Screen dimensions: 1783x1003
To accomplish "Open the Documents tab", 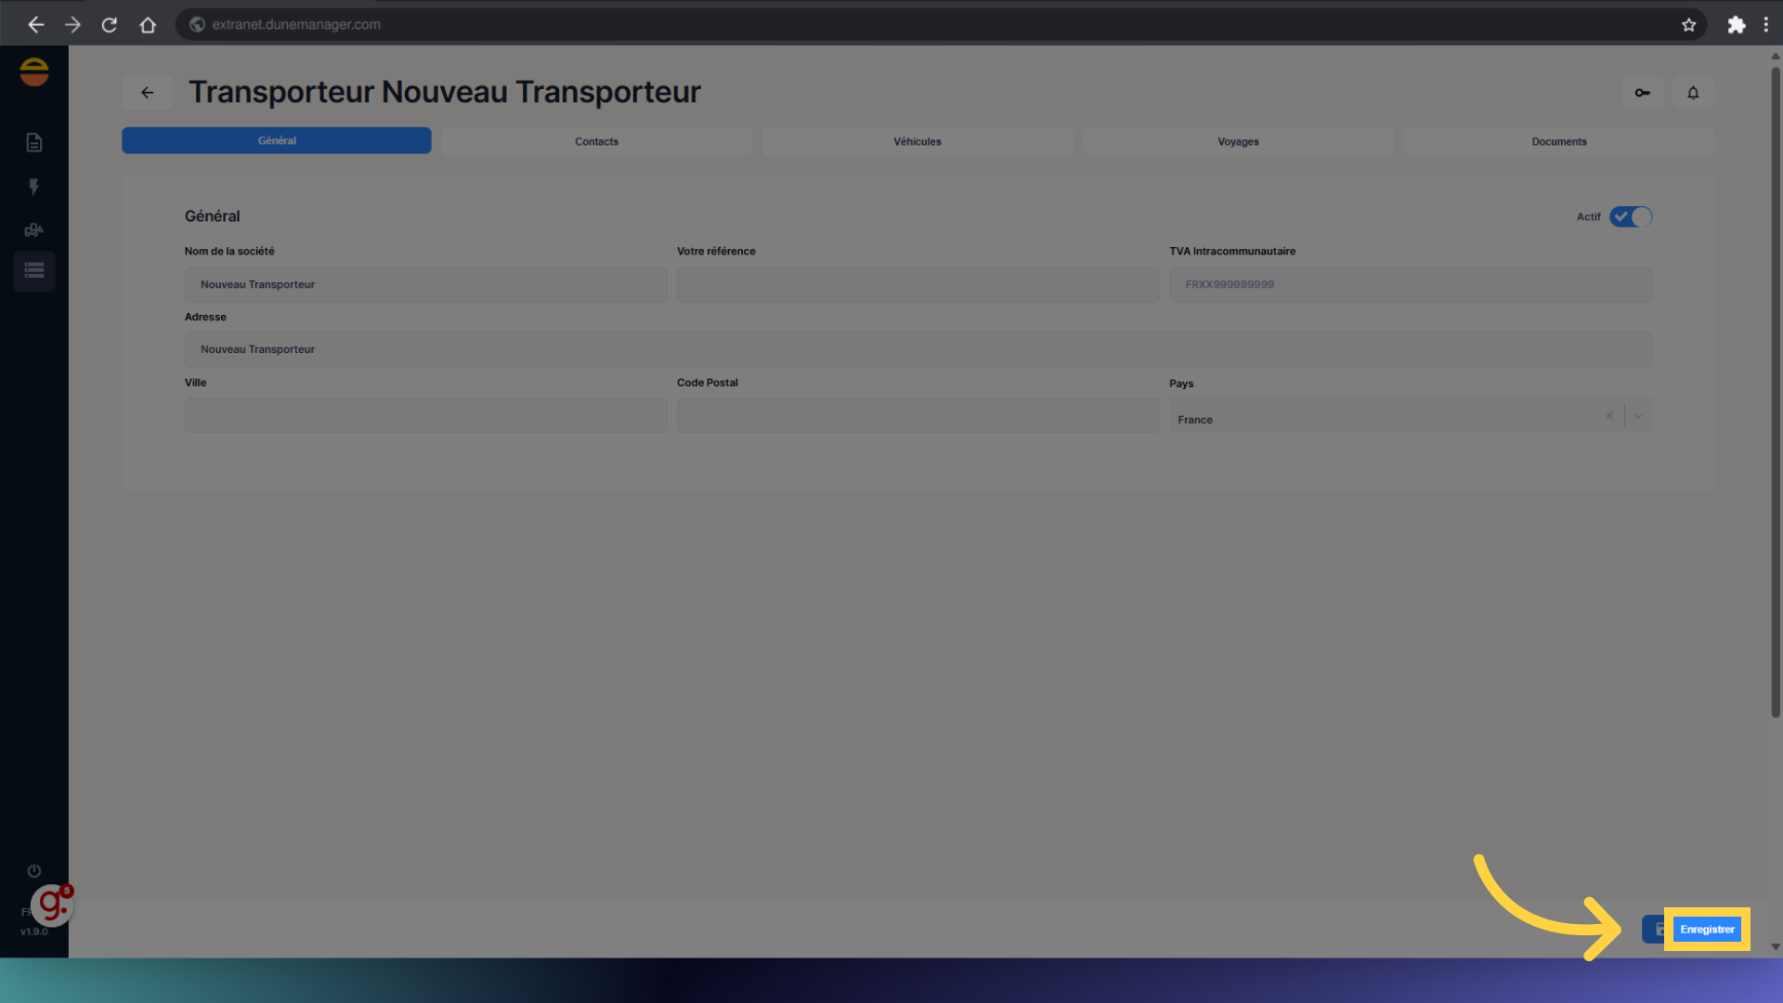I will point(1558,141).
